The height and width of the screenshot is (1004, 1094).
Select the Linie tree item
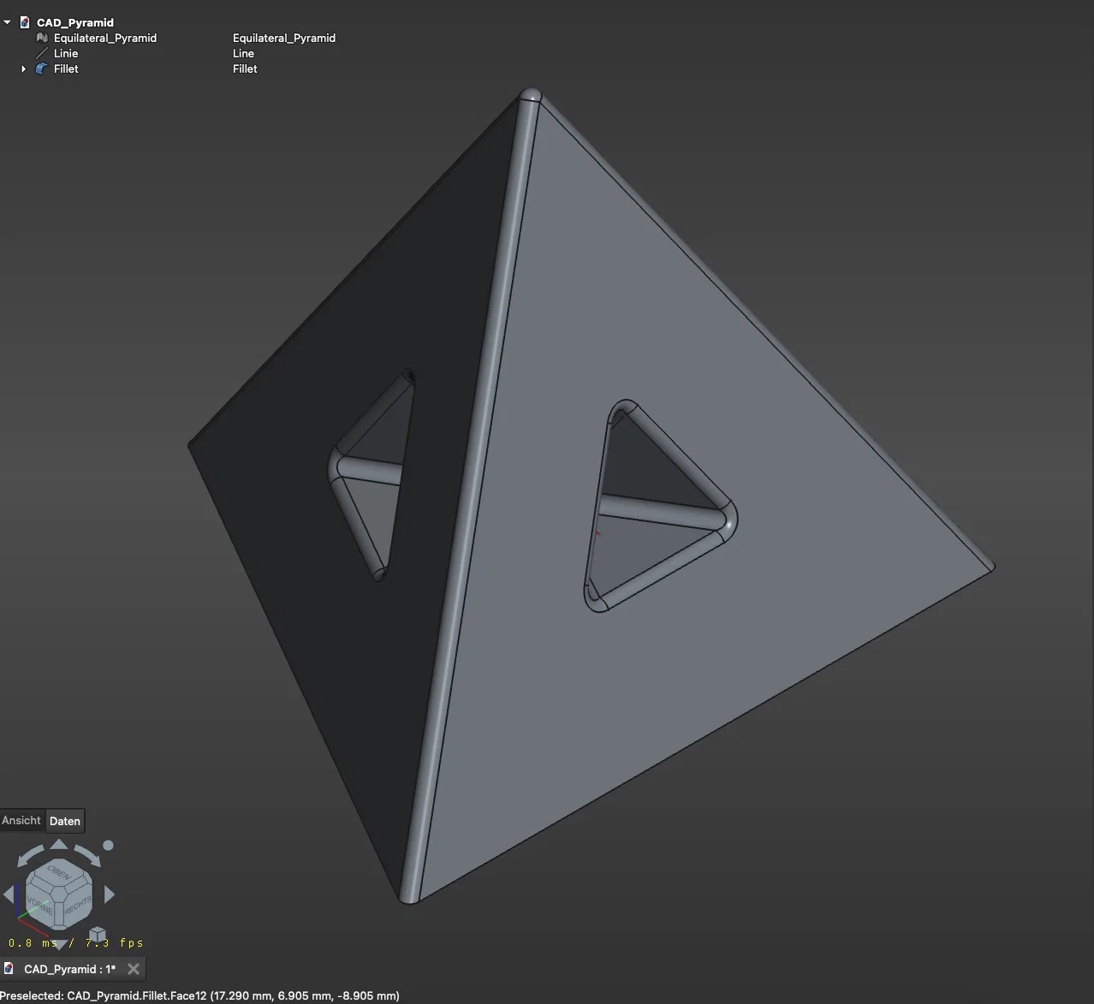tap(66, 53)
